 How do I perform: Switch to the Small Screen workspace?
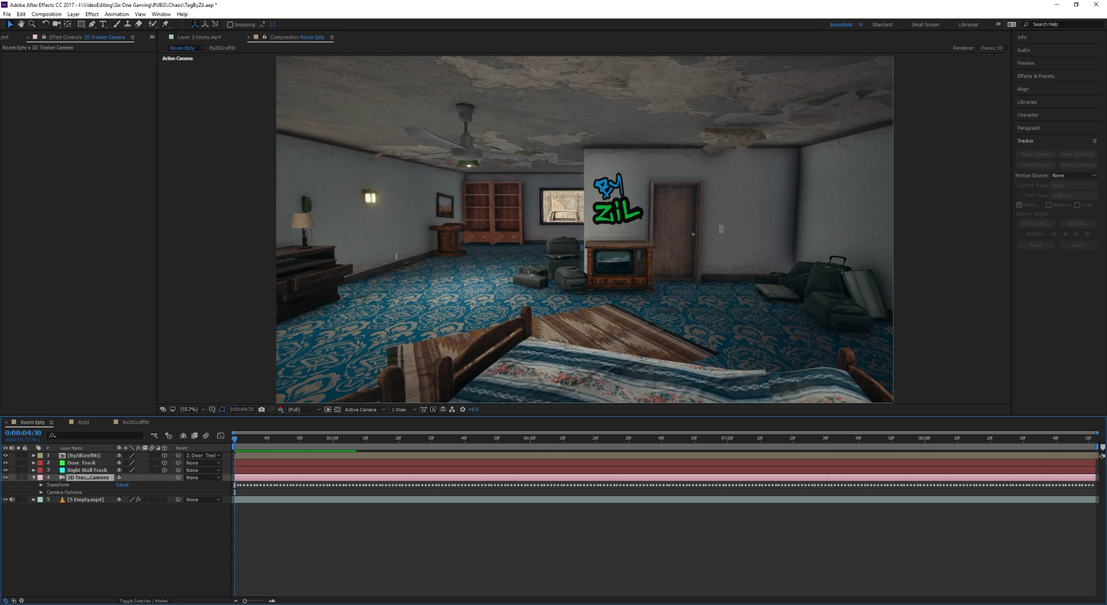pyautogui.click(x=925, y=25)
